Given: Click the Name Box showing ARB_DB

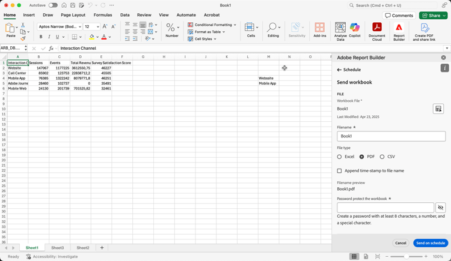Looking at the screenshot, I should tap(12, 48).
